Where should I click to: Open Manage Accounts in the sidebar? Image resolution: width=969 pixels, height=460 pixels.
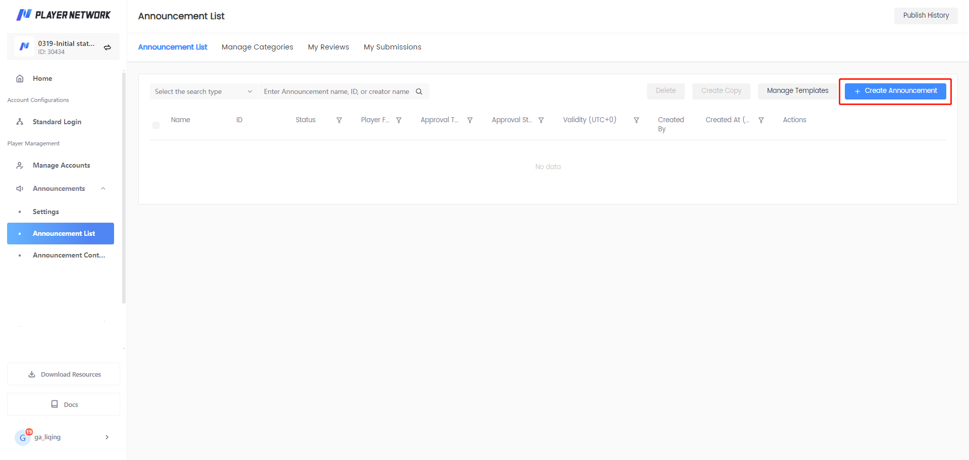coord(61,165)
